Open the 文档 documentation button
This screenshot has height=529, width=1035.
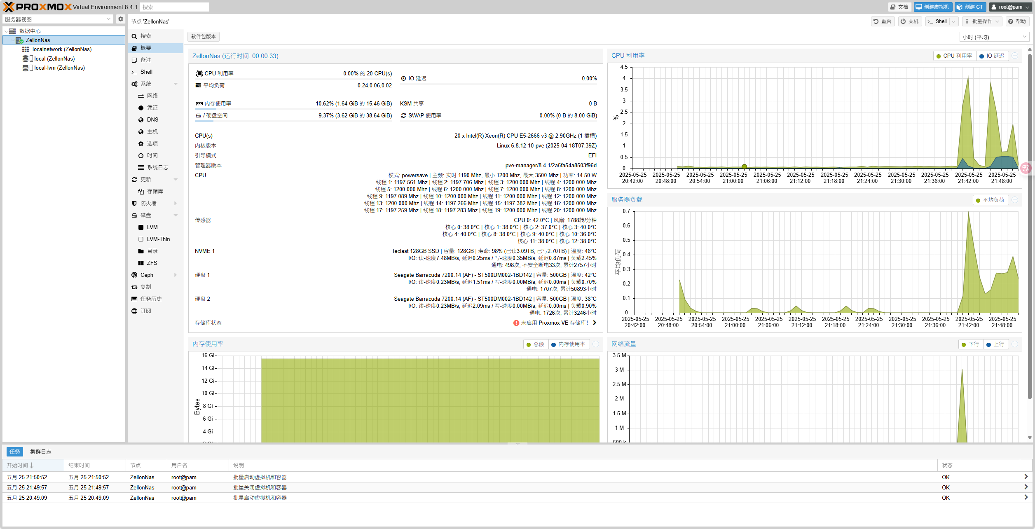click(899, 7)
